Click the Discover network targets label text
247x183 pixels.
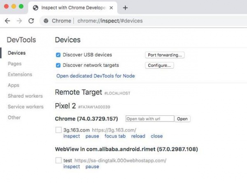coord(91,65)
